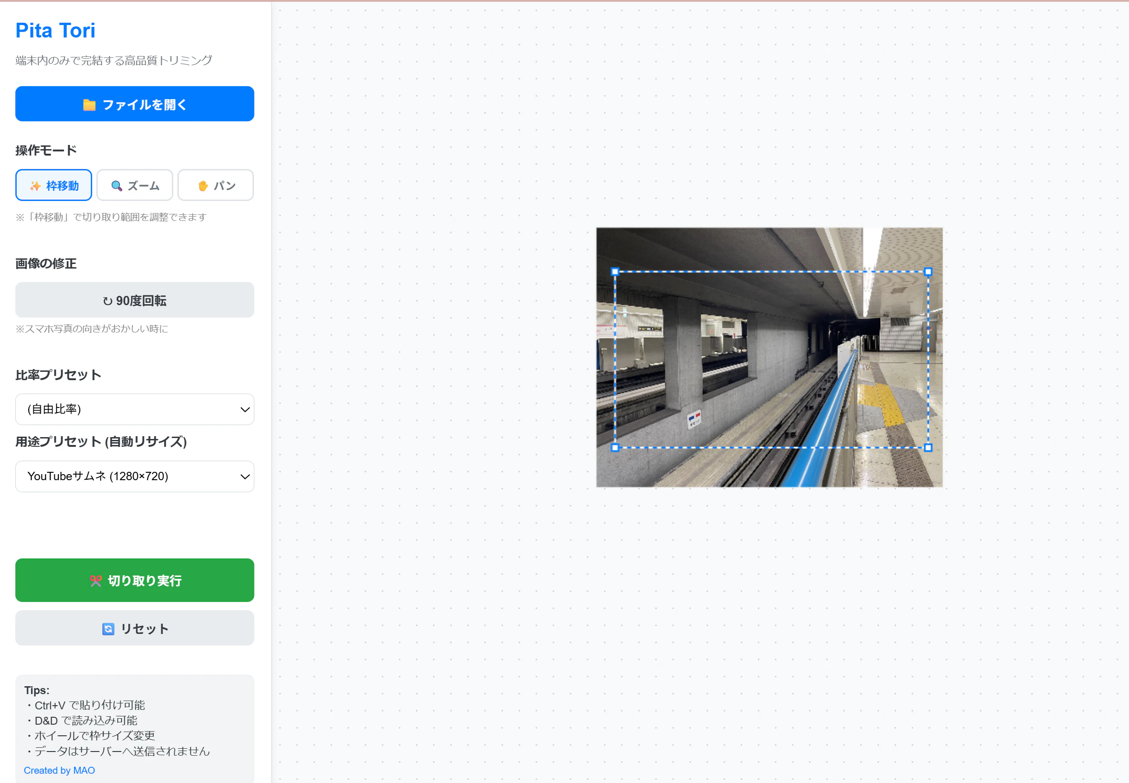The width and height of the screenshot is (1129, 783).
Task: Click the rotate arrow icon for 90度回転
Action: (107, 301)
